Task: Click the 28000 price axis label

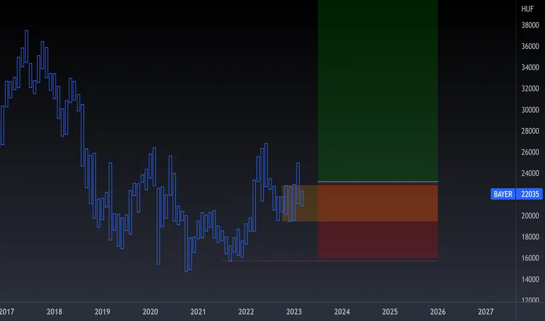Action: coord(530,131)
